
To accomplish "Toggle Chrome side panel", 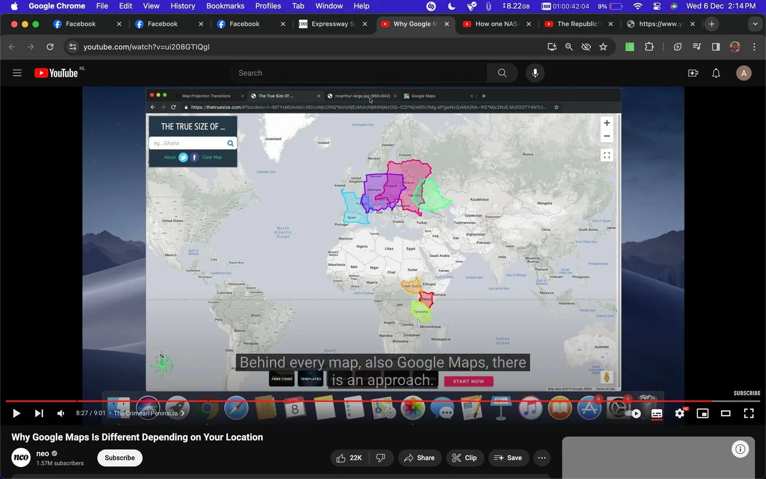I will click(x=716, y=46).
